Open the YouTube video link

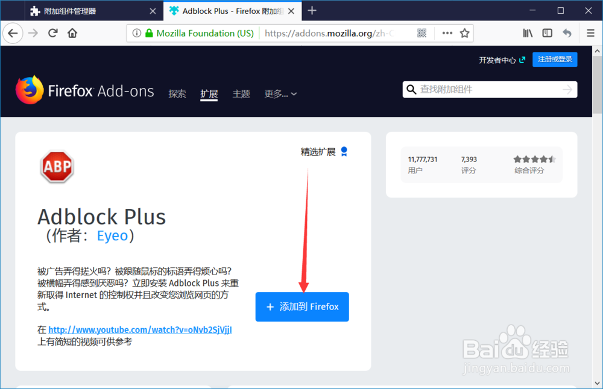(x=140, y=330)
